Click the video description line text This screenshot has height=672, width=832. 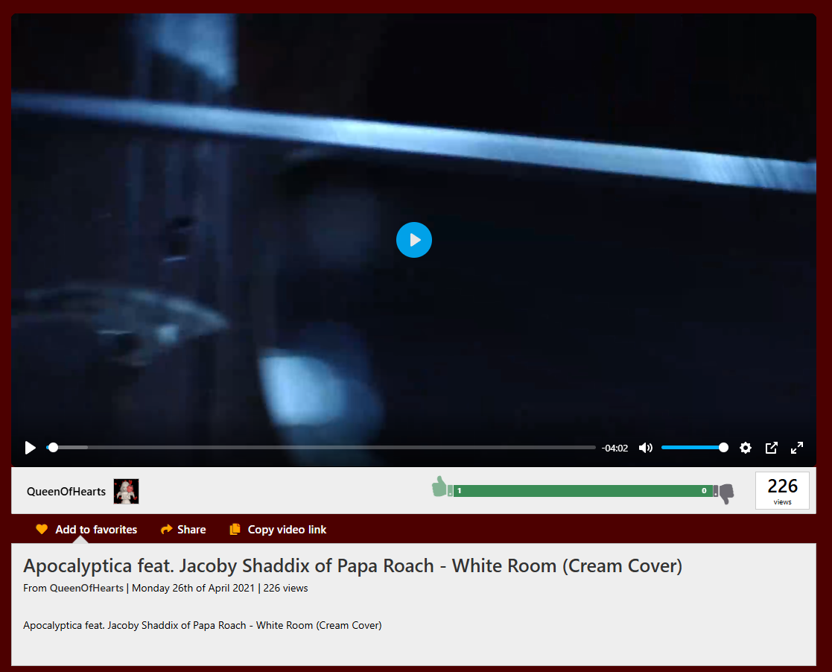(202, 625)
